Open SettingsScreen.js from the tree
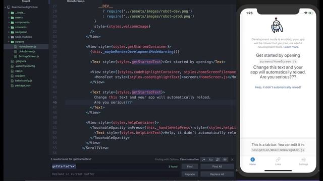 point(29,56)
